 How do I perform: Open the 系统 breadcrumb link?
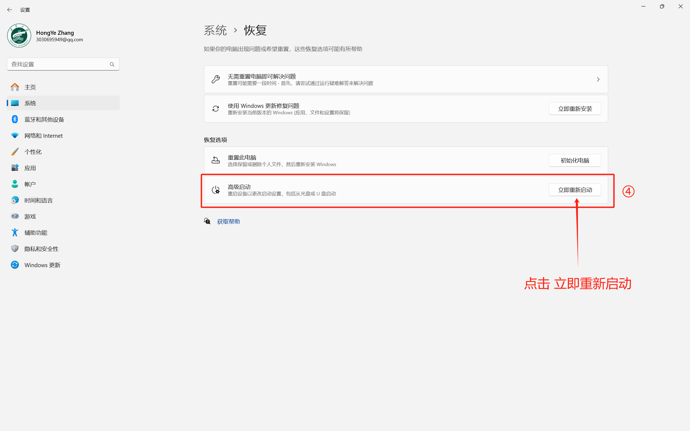coord(215,30)
